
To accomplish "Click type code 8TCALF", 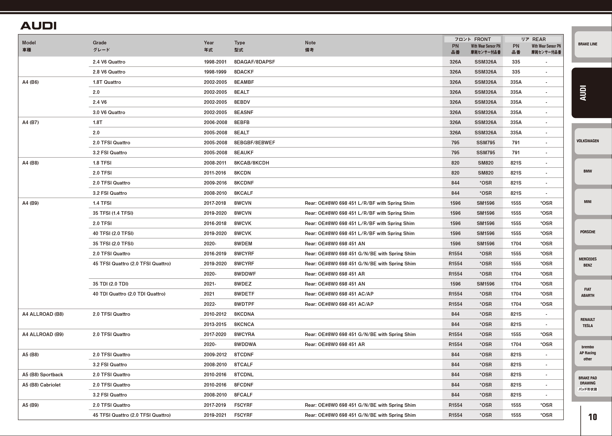I will [243, 364].
